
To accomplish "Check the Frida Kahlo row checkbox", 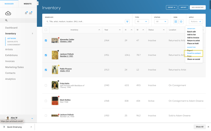I will click(x=46, y=85).
